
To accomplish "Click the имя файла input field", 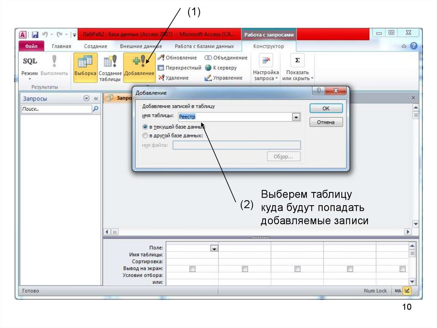I will [236, 145].
